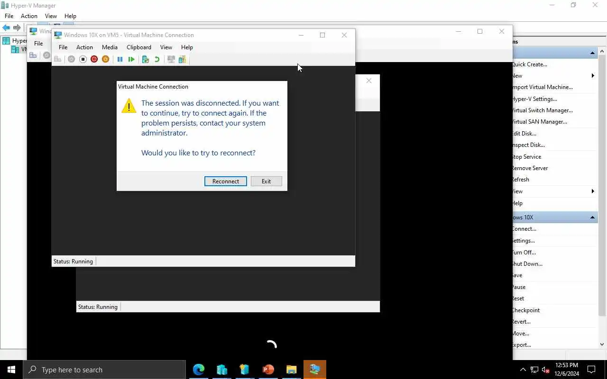Open Virtual Switch Manager action
Screen dimensions: 607x379
click(x=543, y=110)
